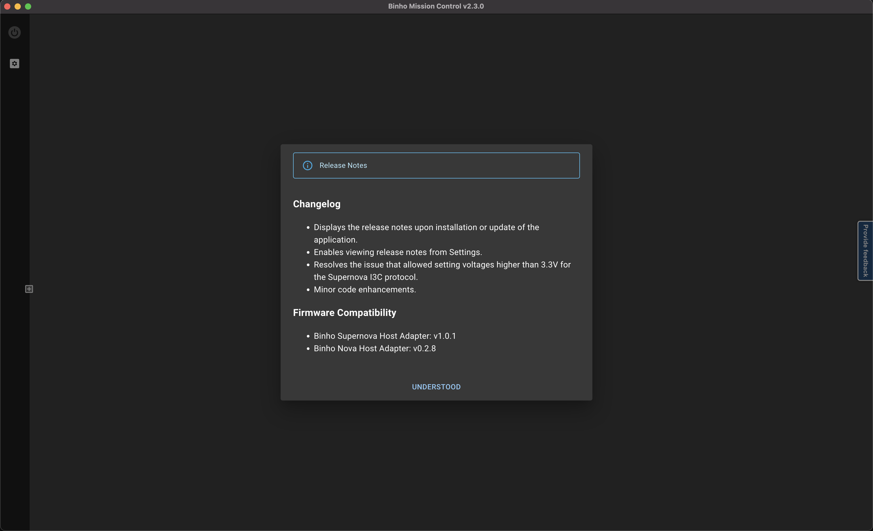Click the 'Displays the release notes upon installation' bullet

(427, 233)
